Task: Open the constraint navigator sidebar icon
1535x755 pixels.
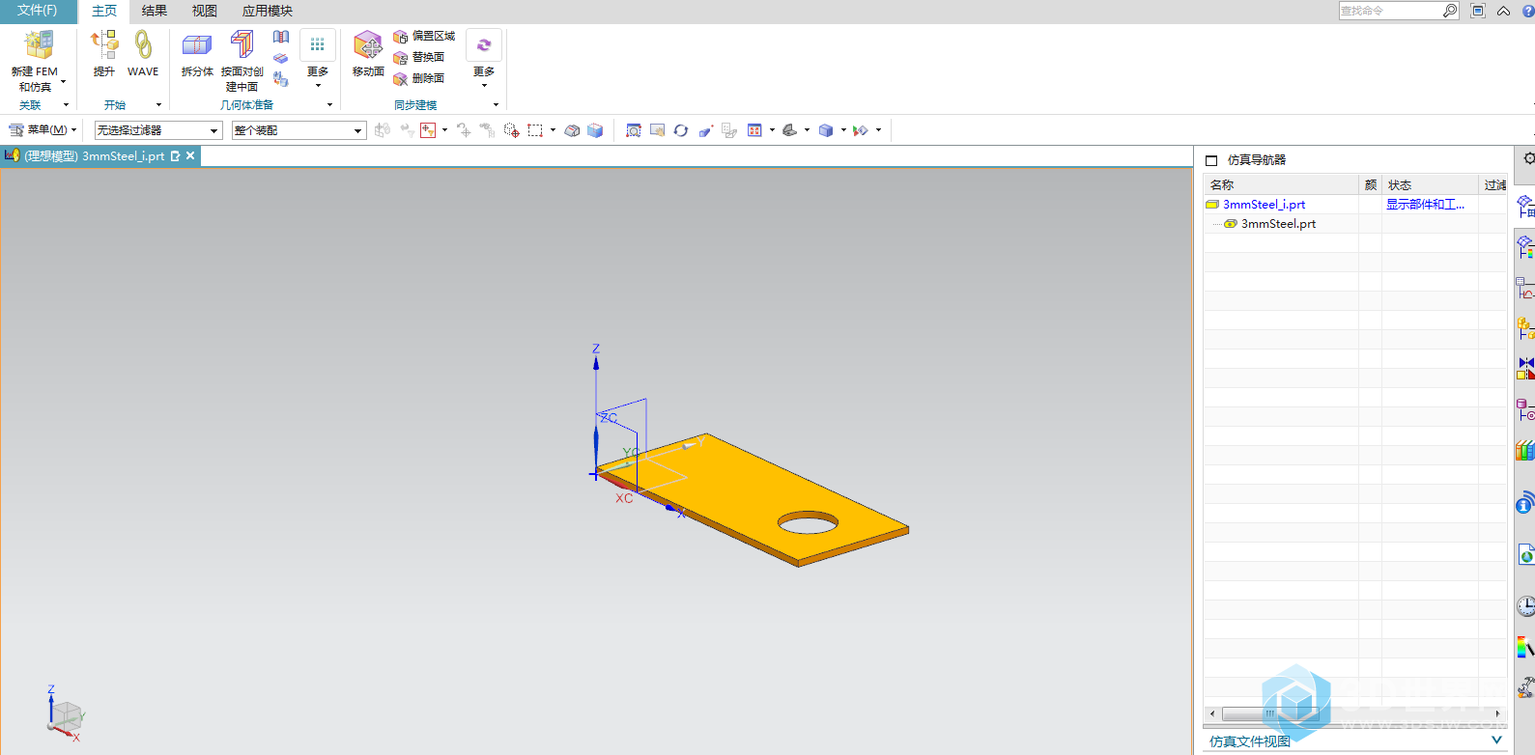Action: point(1525,368)
